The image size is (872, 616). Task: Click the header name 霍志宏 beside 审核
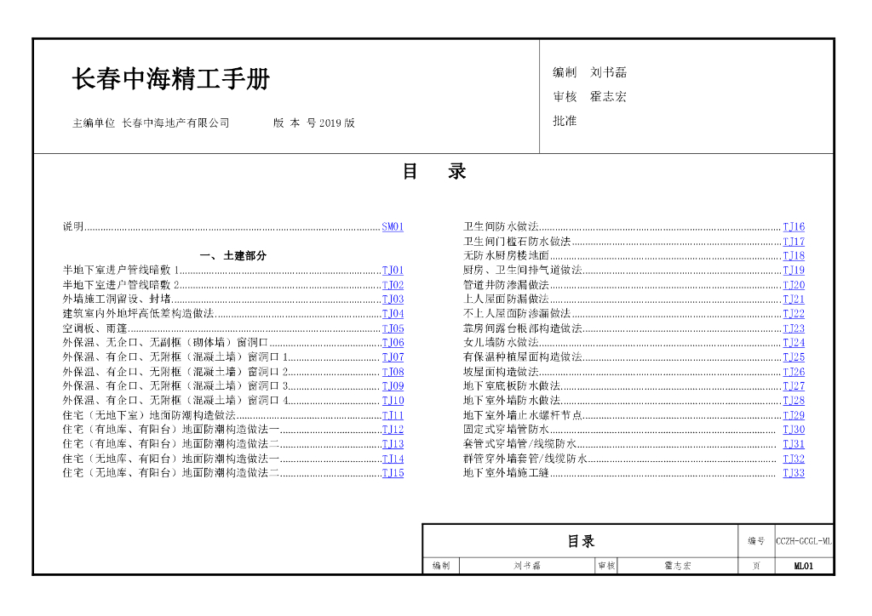point(608,97)
